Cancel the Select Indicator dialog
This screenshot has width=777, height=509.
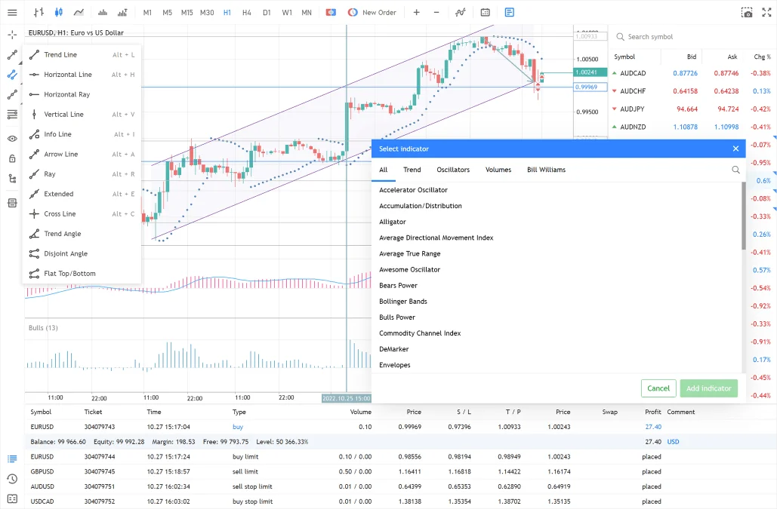(658, 388)
